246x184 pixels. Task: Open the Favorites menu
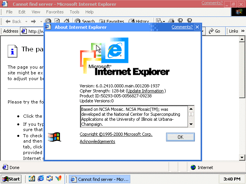(x=55, y=12)
